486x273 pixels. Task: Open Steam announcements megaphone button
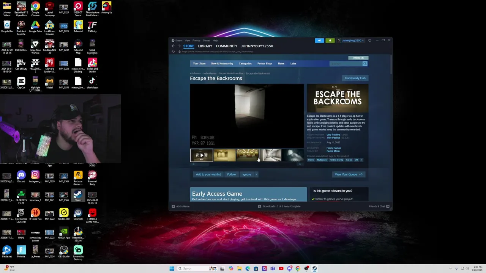[319, 41]
